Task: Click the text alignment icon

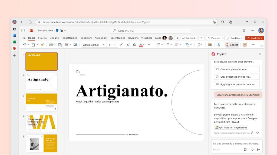Action: (x=176, y=45)
